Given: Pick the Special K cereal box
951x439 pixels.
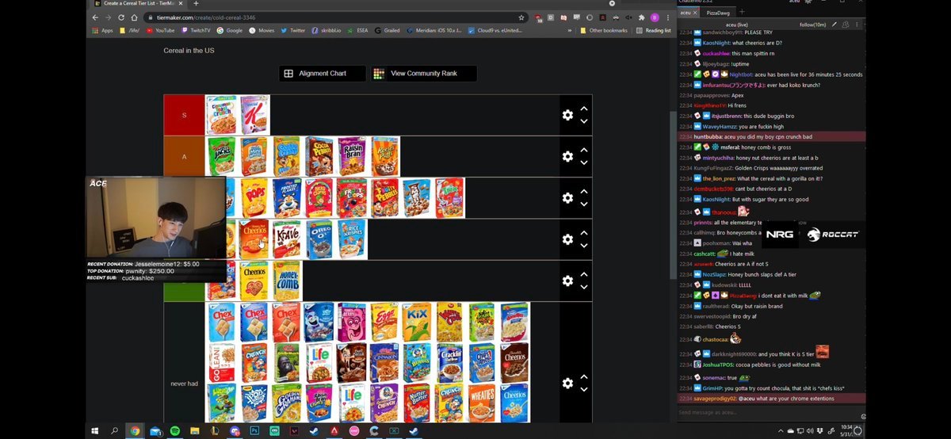Looking at the screenshot, I should 254,115.
